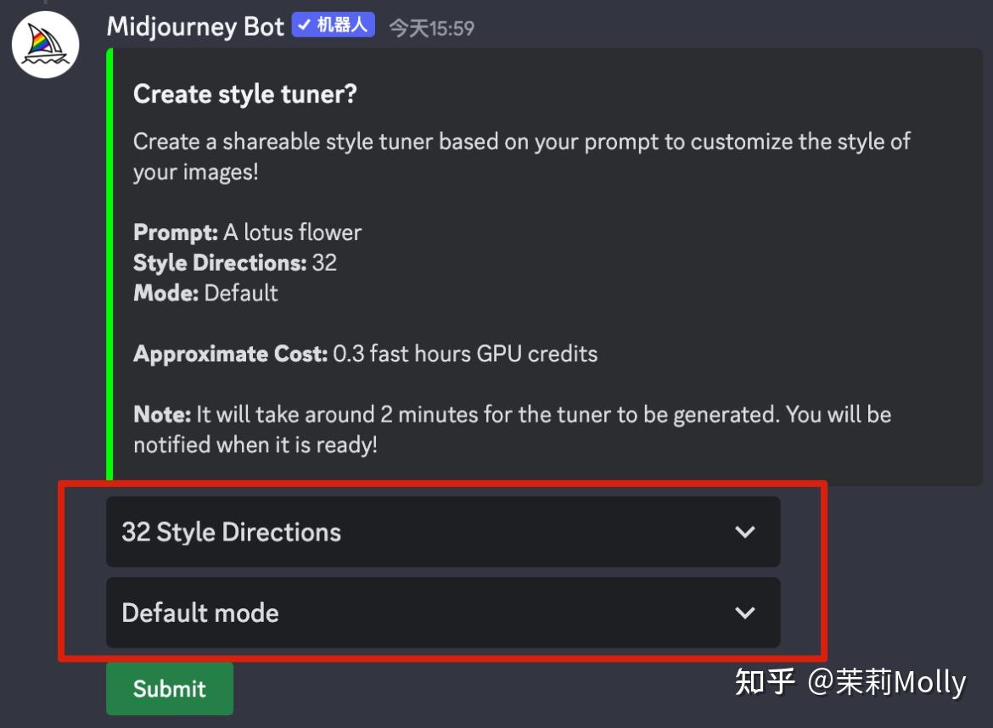Click the 今天15:59 message timestamp
Screen dimensions: 993x728
431,28
